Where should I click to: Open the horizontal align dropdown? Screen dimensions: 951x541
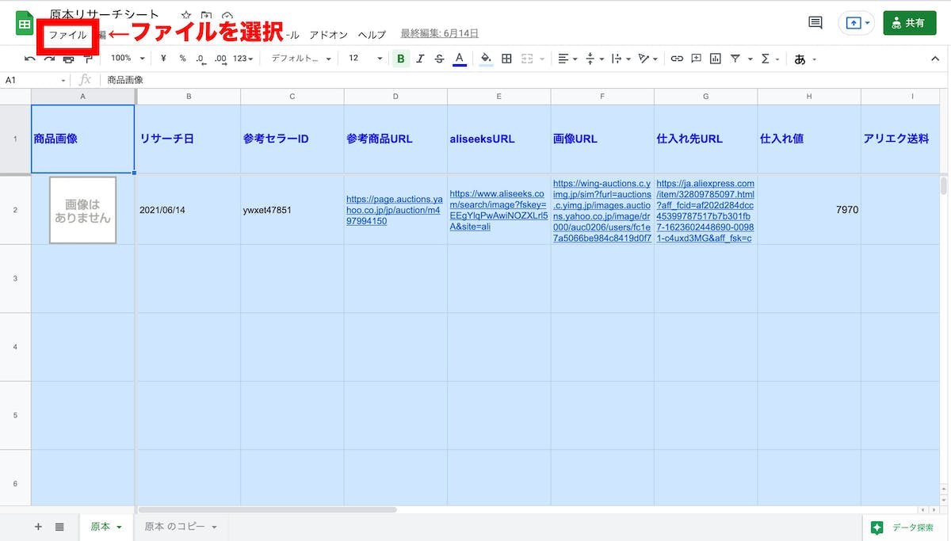pyautogui.click(x=567, y=59)
